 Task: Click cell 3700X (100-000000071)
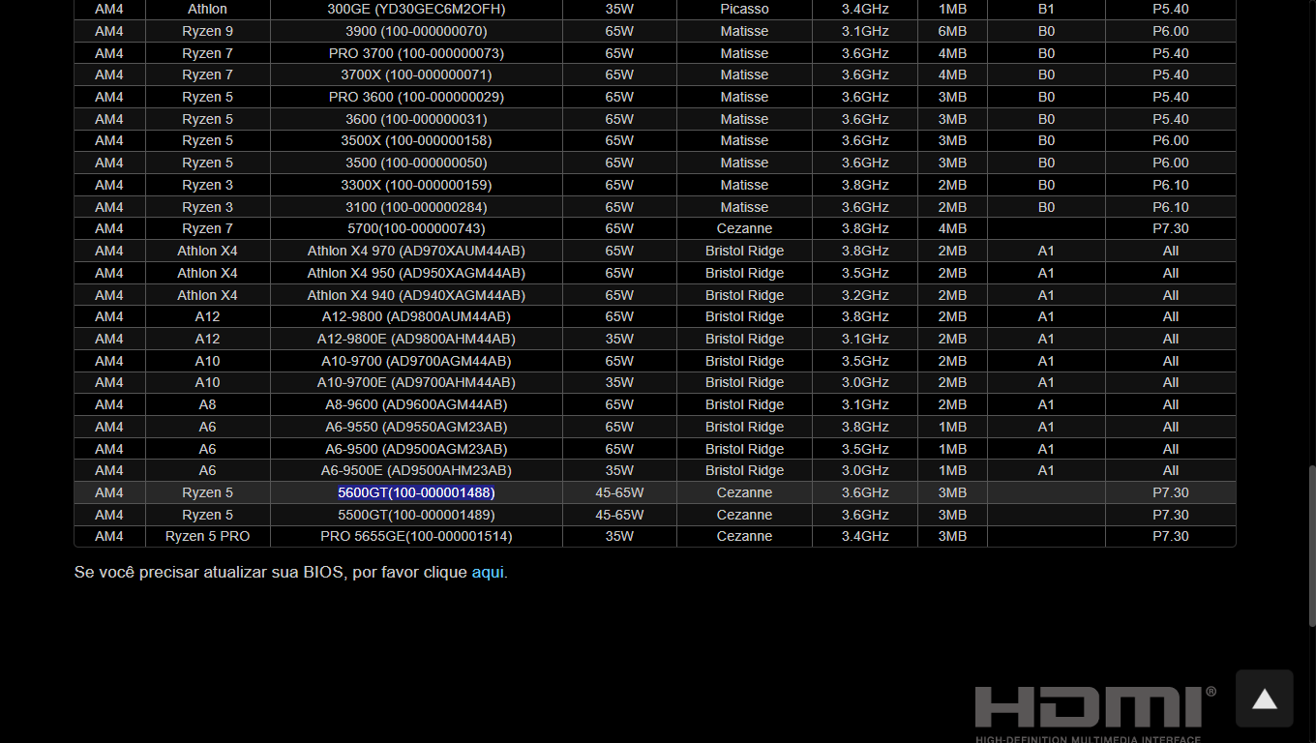[416, 74]
